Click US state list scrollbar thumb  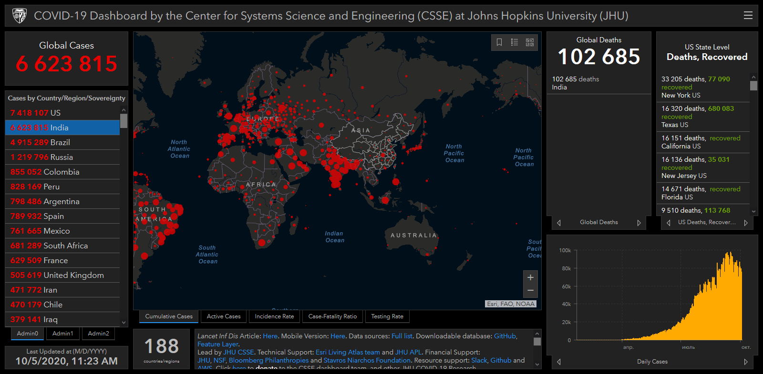(x=753, y=86)
